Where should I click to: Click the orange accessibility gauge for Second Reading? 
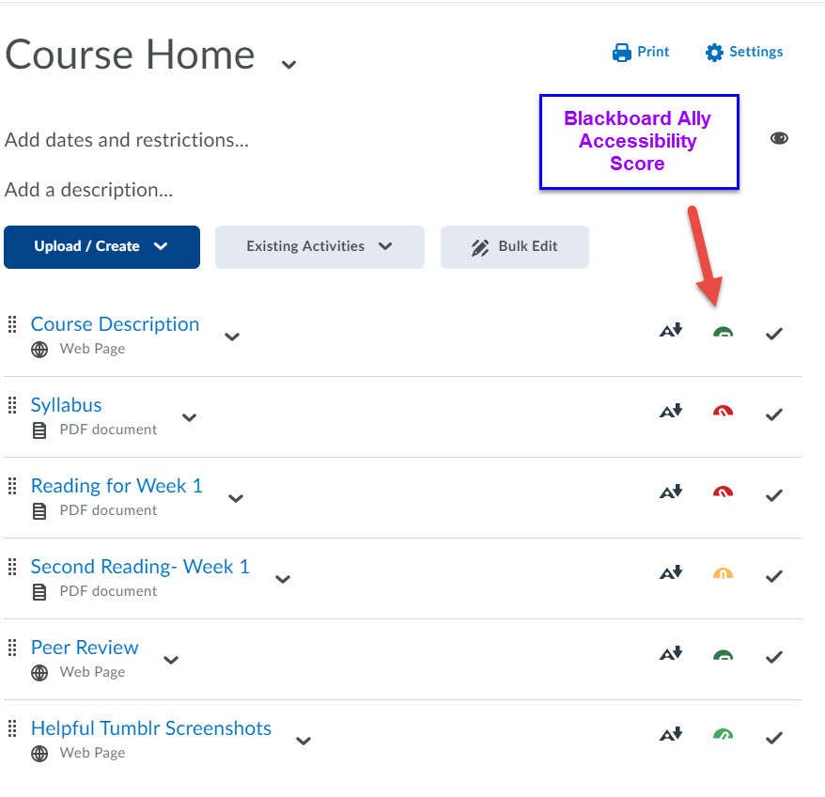tap(723, 574)
